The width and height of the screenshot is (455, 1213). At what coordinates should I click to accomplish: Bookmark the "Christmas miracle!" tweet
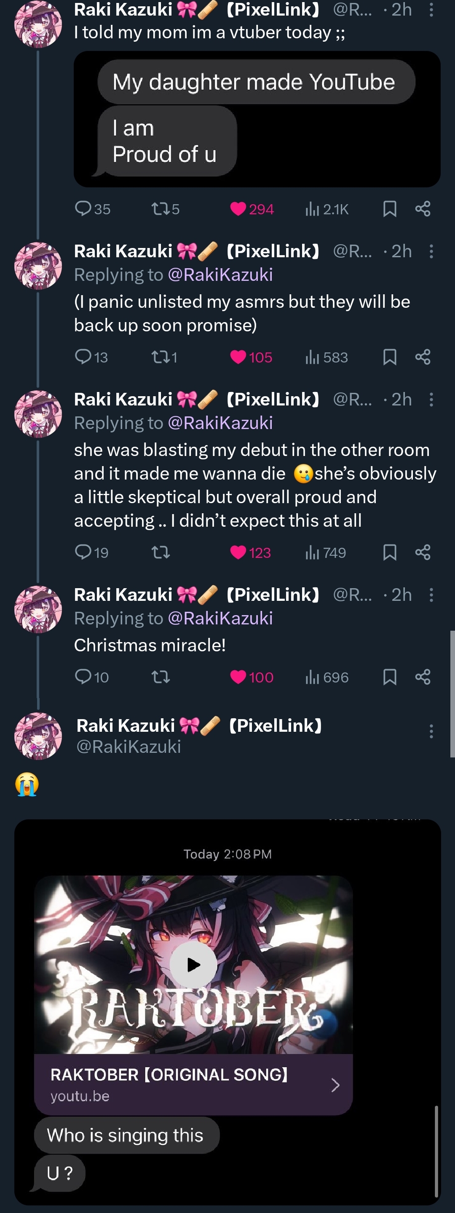tap(390, 677)
